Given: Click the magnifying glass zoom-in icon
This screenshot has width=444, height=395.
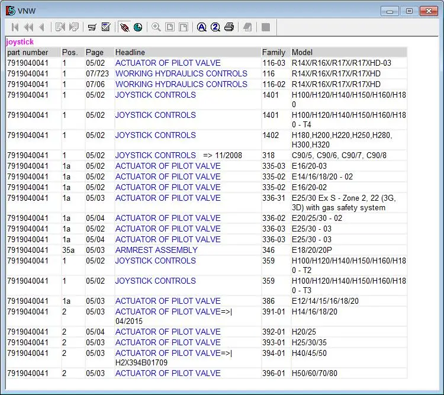Looking at the screenshot, I should pos(156,27).
